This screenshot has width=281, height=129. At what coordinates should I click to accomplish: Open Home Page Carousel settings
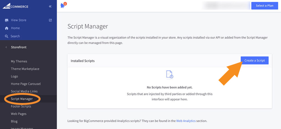point(26,84)
